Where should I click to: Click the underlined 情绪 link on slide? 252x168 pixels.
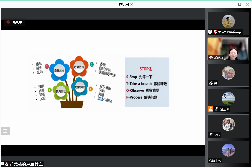(x=100, y=98)
